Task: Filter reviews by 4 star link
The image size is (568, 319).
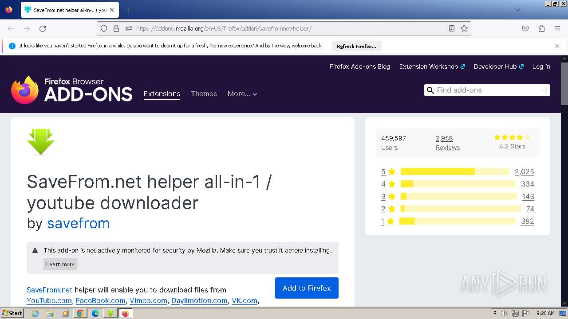Action: [x=383, y=184]
